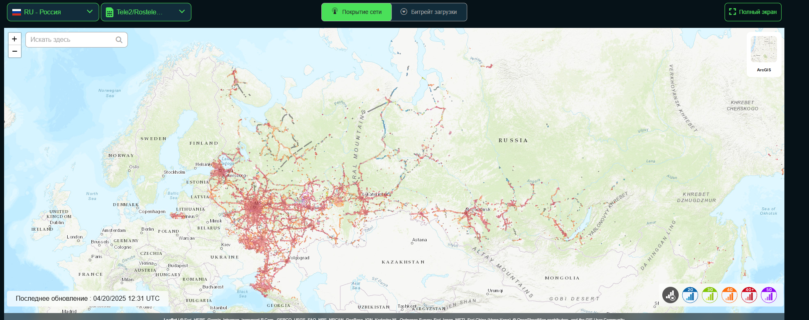Toggle the no-signal coverage filter icon

670,295
